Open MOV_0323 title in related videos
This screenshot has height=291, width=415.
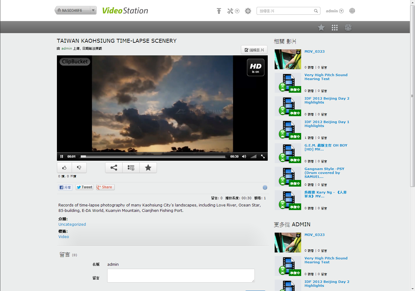[x=314, y=51]
